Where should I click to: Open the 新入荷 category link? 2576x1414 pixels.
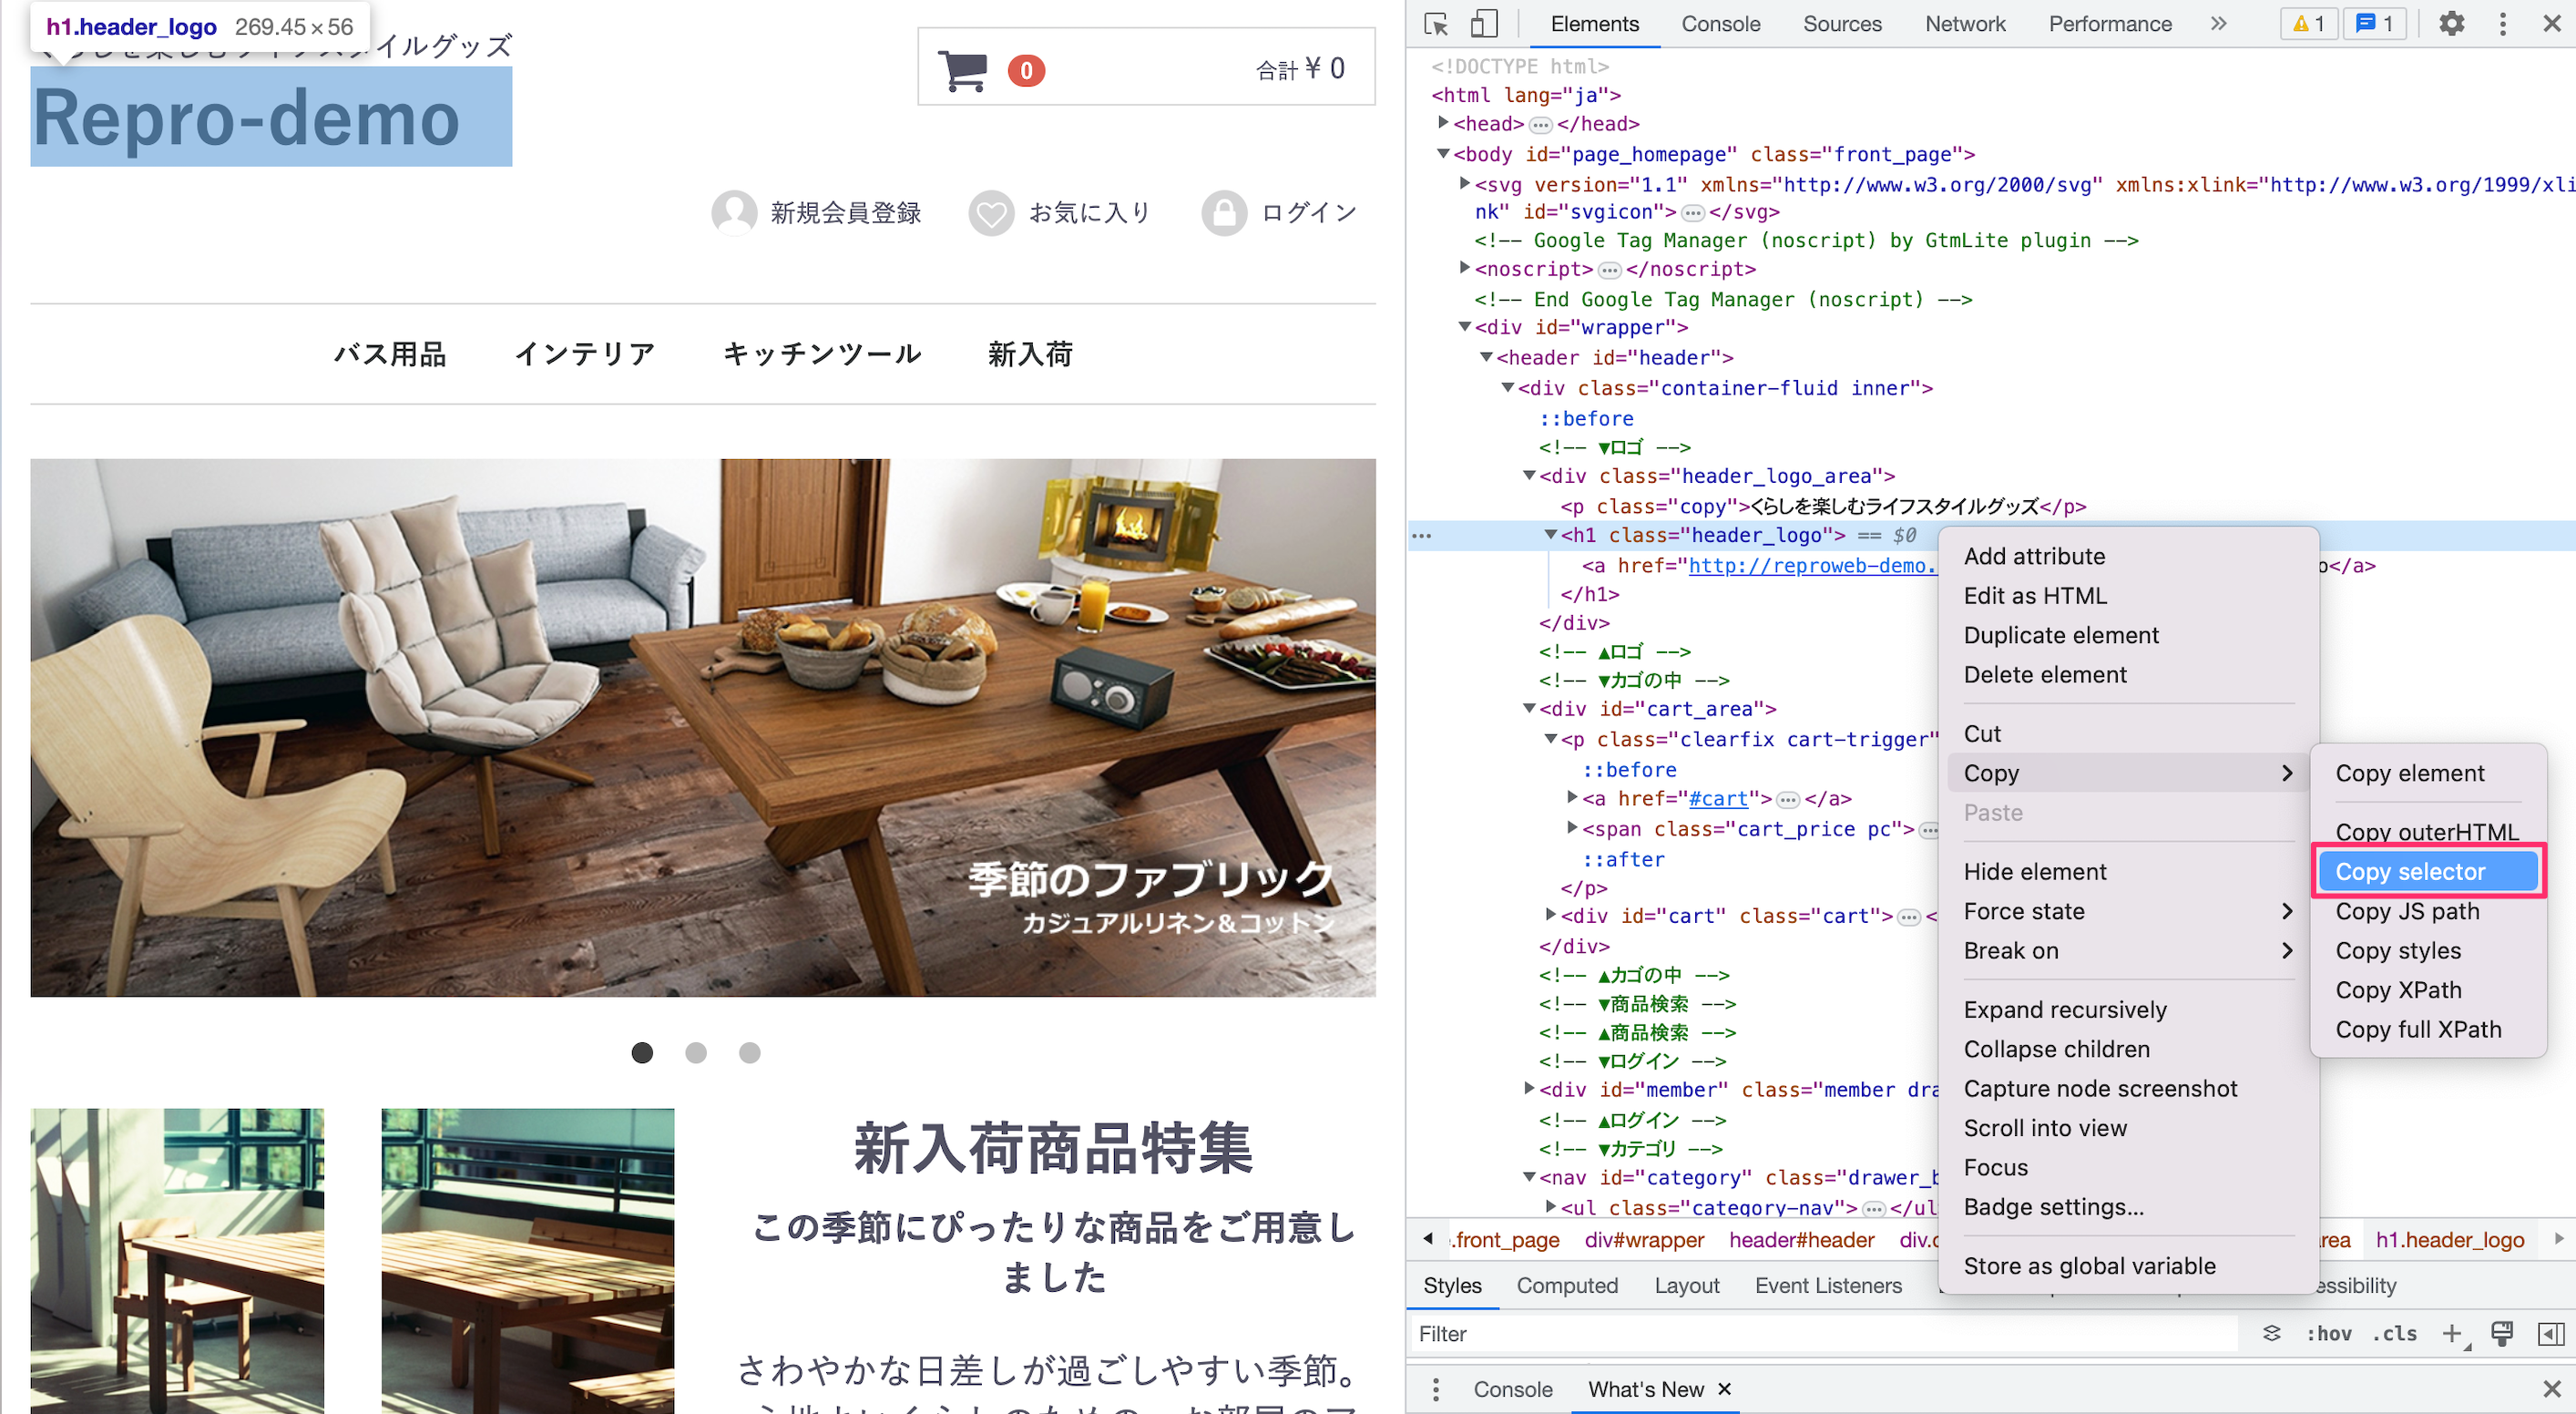click(1030, 354)
